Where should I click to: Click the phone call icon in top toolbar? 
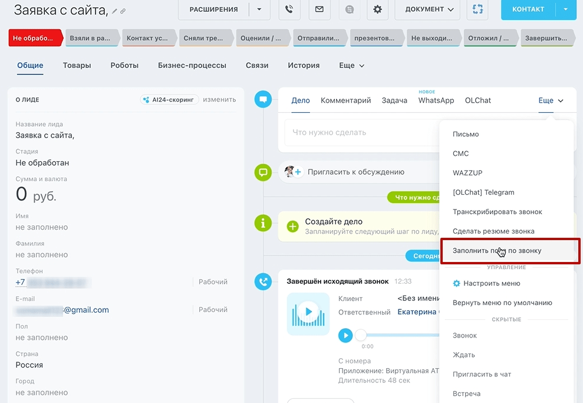click(289, 9)
